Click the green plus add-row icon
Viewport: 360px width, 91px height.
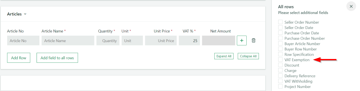[242, 41]
